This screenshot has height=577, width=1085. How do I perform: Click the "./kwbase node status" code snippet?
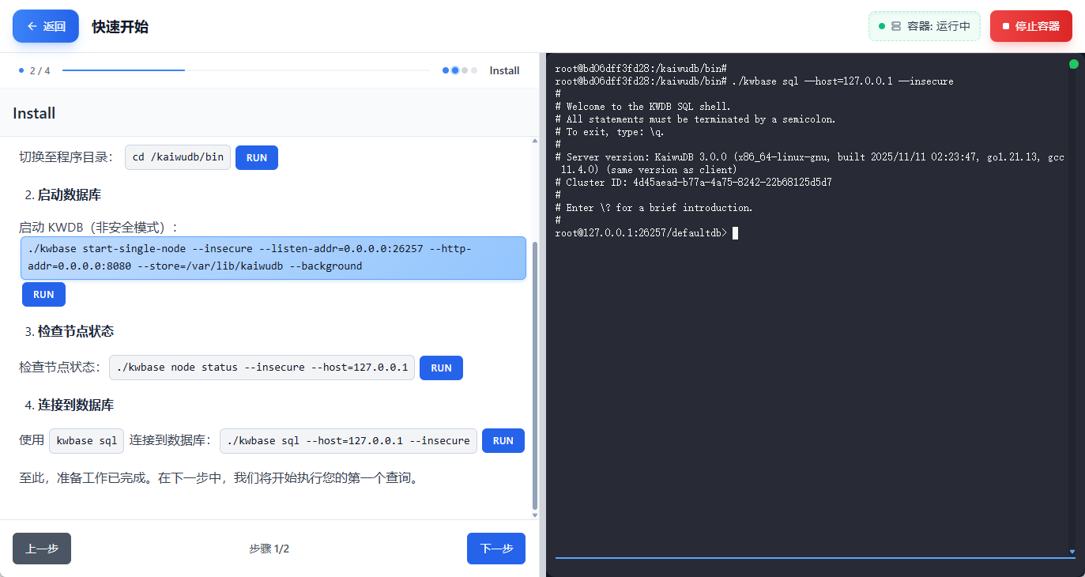262,368
